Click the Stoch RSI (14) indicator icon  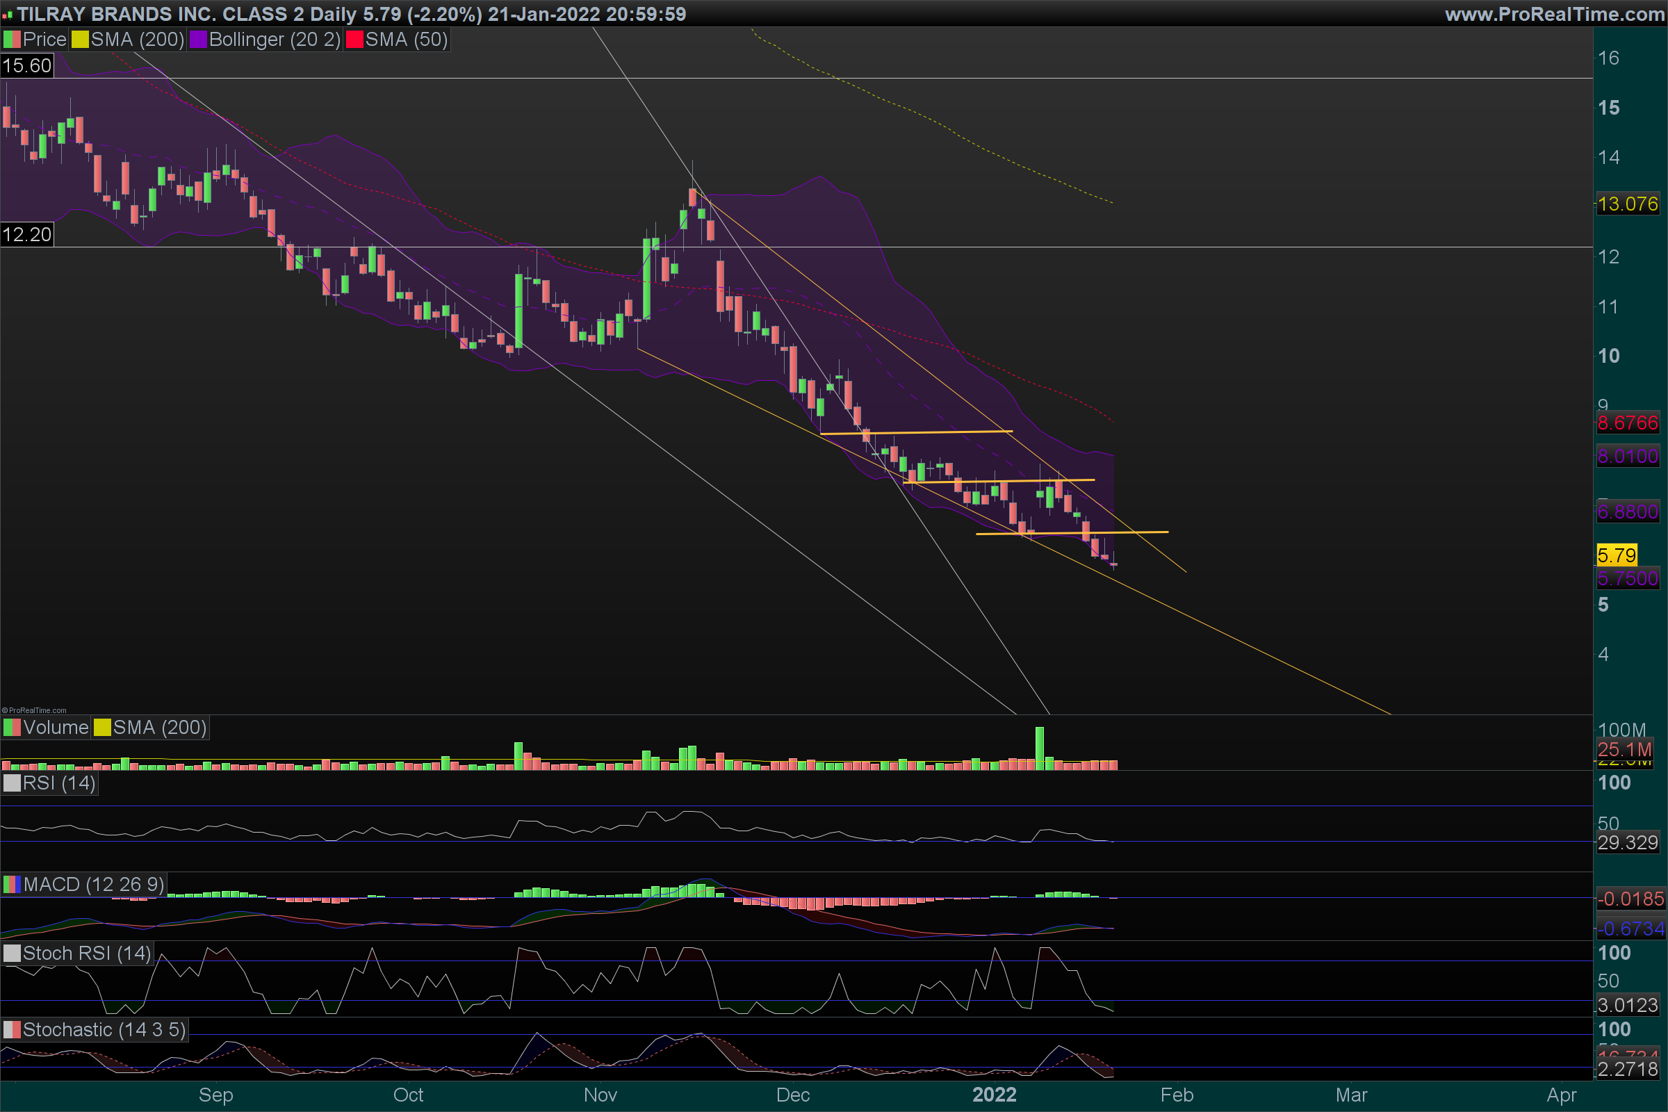coord(12,953)
